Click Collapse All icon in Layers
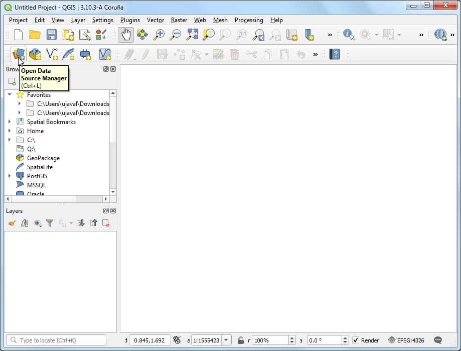This screenshot has width=461, height=351. [93, 223]
